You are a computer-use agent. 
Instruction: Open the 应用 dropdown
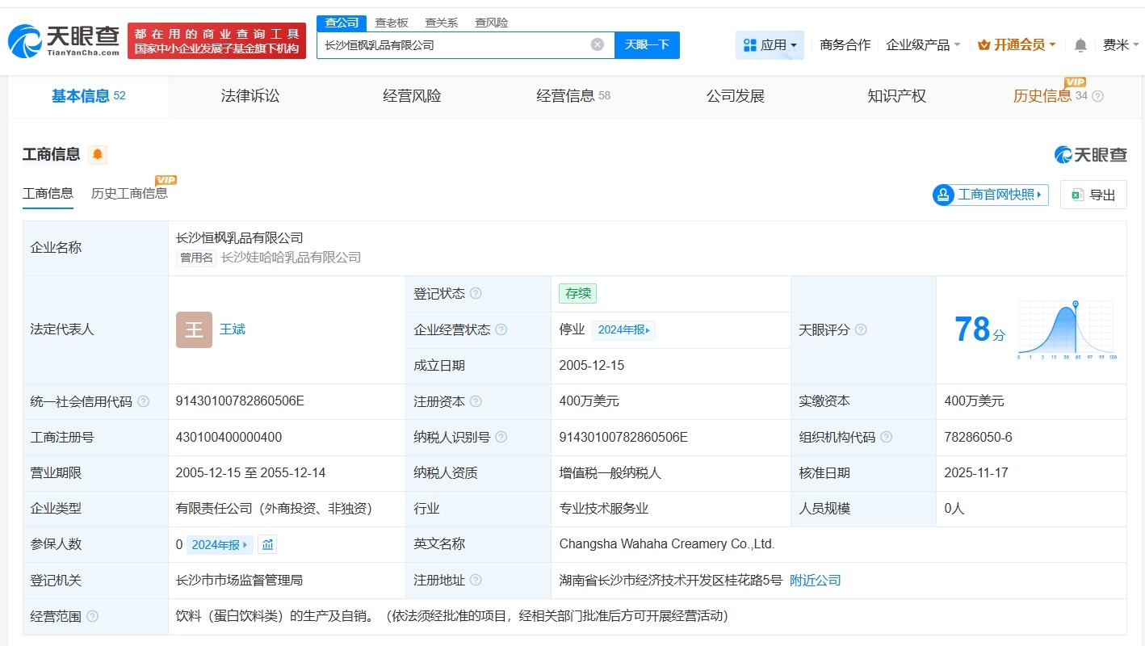click(x=769, y=44)
